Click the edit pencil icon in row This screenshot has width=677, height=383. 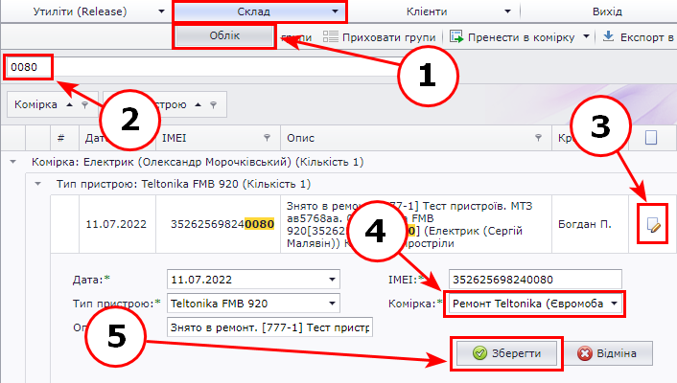(654, 225)
